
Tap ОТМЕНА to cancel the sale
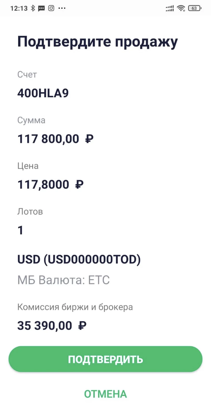(x=106, y=394)
